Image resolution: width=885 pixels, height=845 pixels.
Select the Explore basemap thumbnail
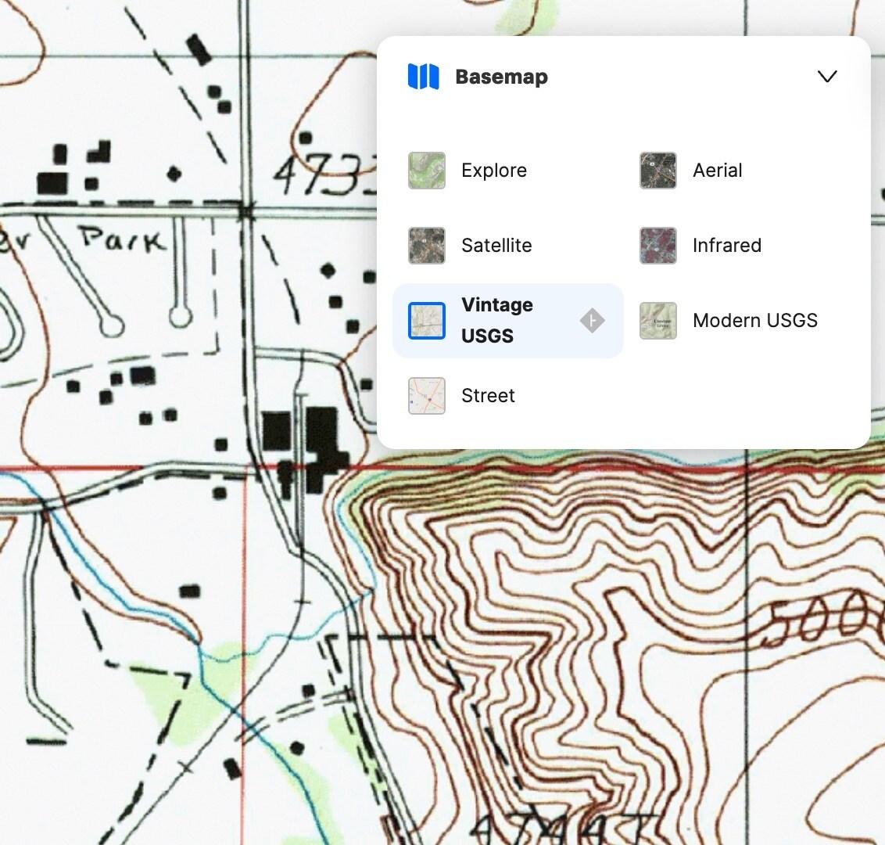[x=426, y=170]
